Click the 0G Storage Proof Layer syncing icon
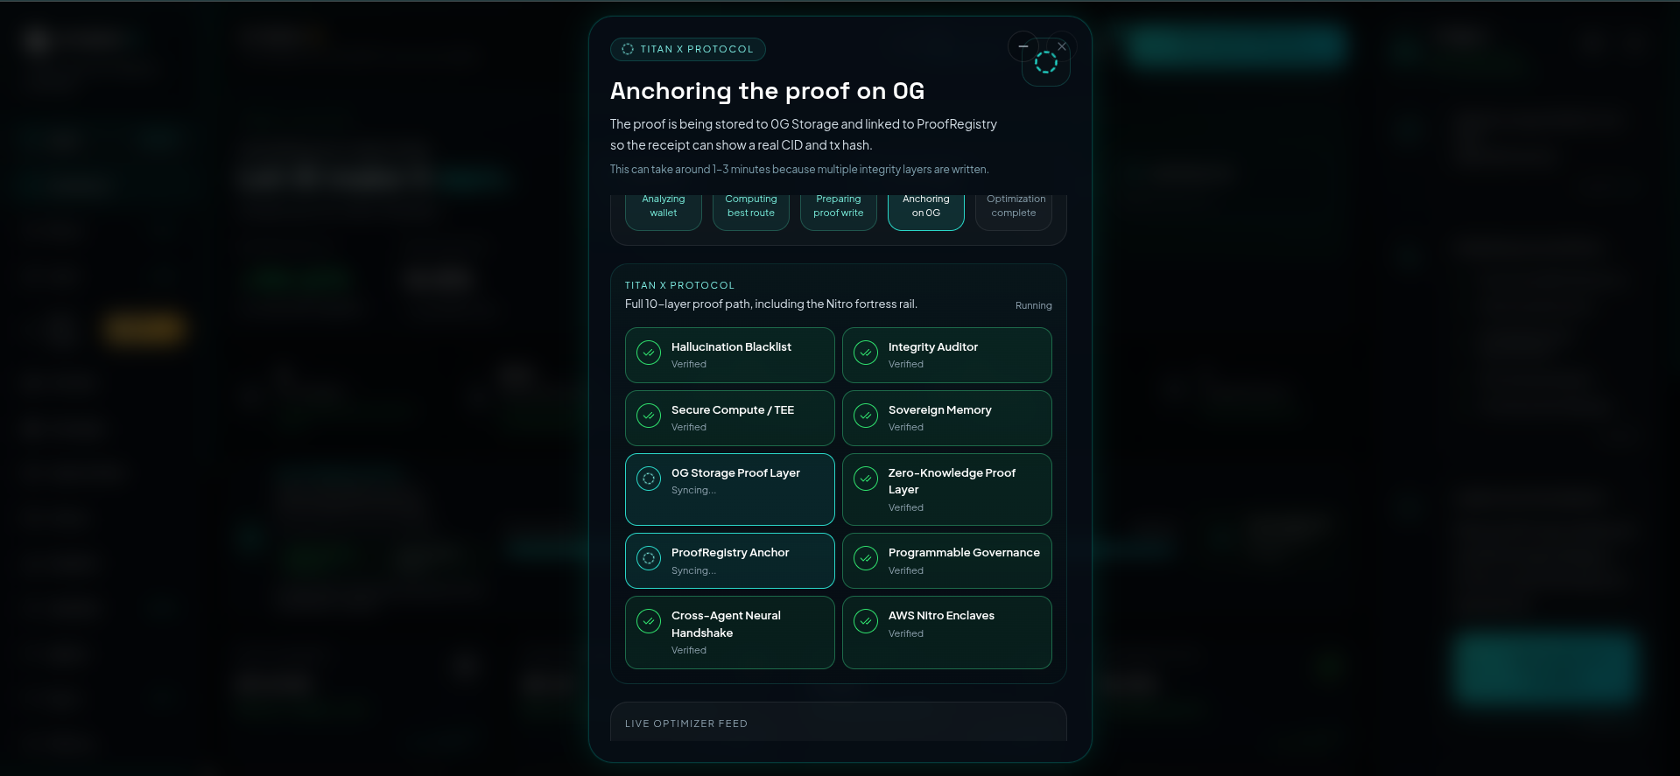Viewport: 1680px width, 776px height. point(649,479)
